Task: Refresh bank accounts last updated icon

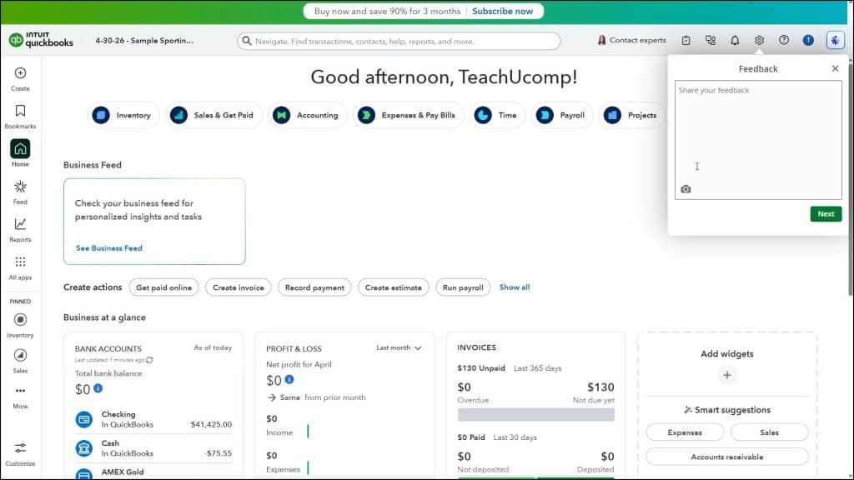Action: tap(150, 360)
